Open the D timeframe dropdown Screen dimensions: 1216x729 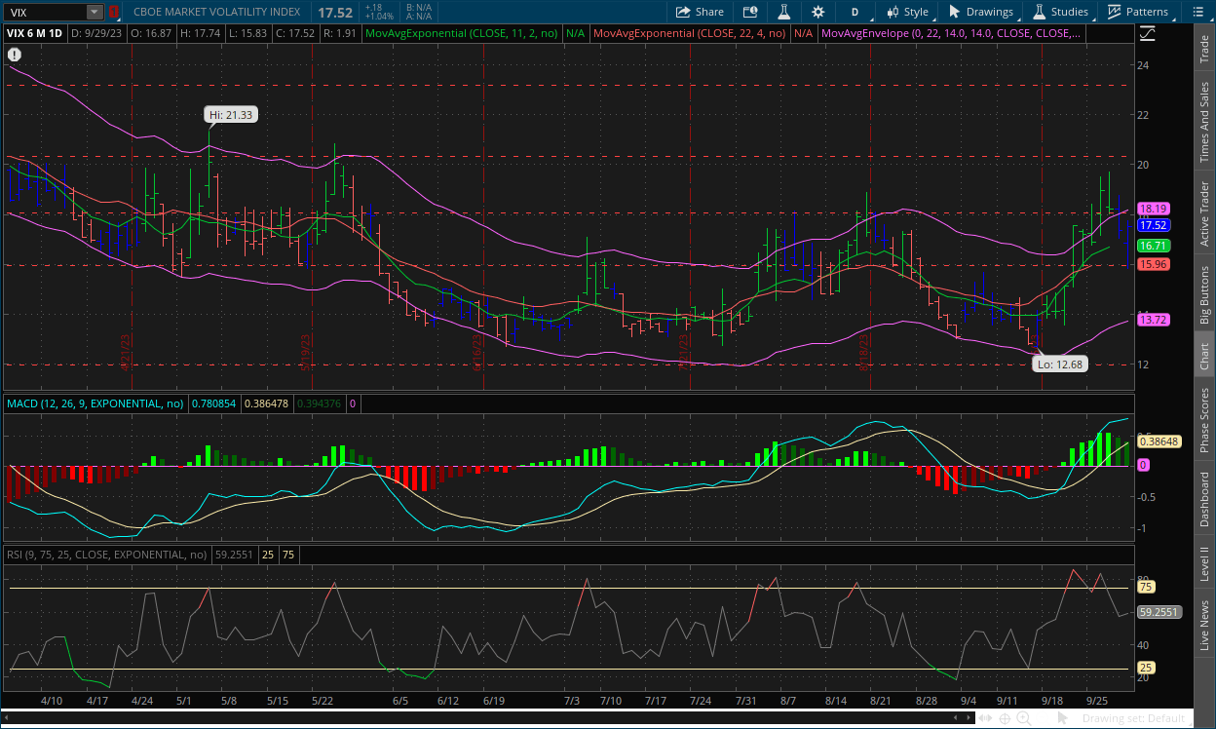(855, 12)
